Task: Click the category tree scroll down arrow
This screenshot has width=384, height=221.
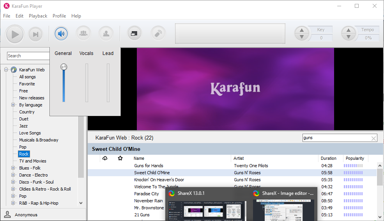Action: (81, 203)
